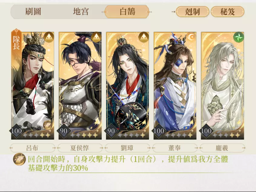Tap the gold skill badge on 呂布's card

(x=48, y=125)
